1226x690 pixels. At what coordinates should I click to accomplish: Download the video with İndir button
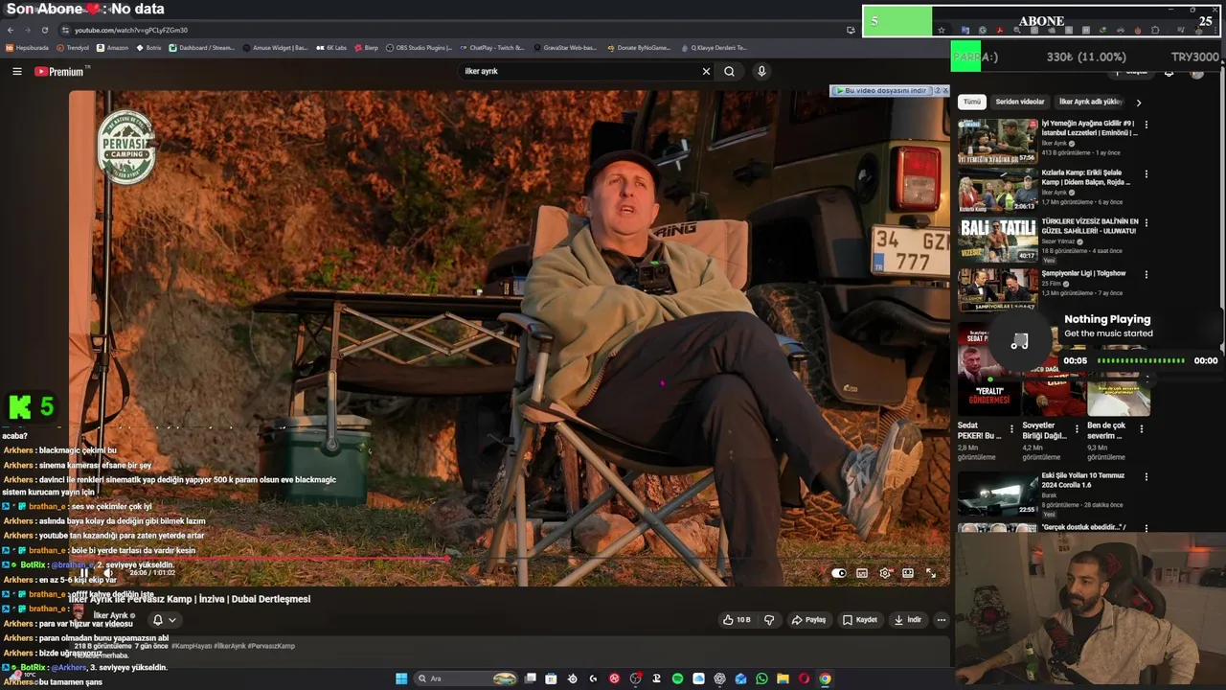907,620
